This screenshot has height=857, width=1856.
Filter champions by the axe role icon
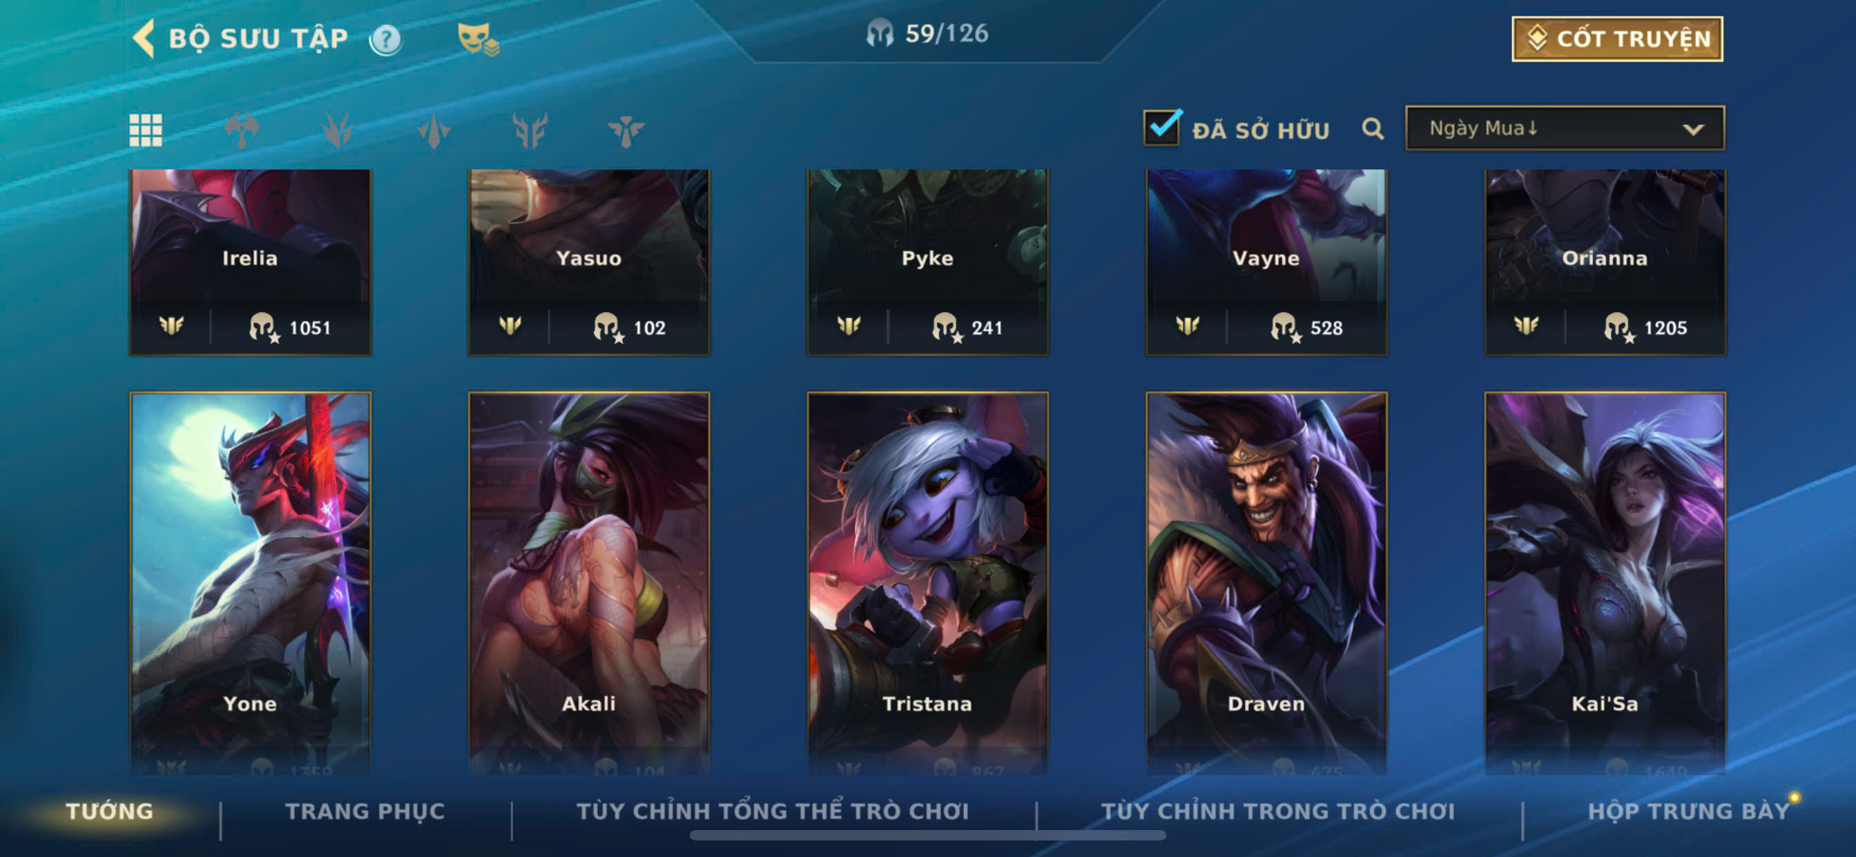click(x=242, y=130)
